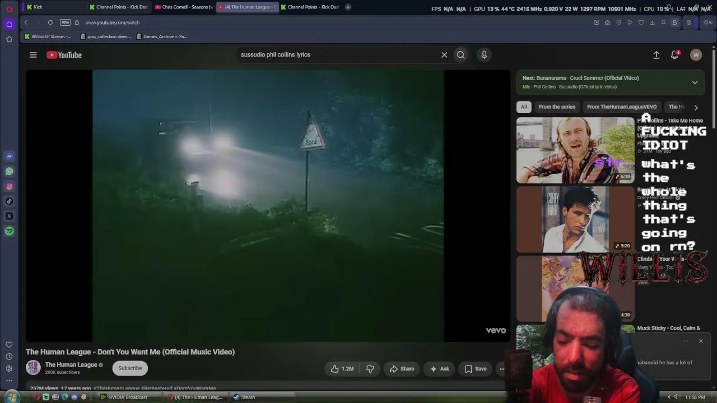Reload the current page

click(50, 22)
